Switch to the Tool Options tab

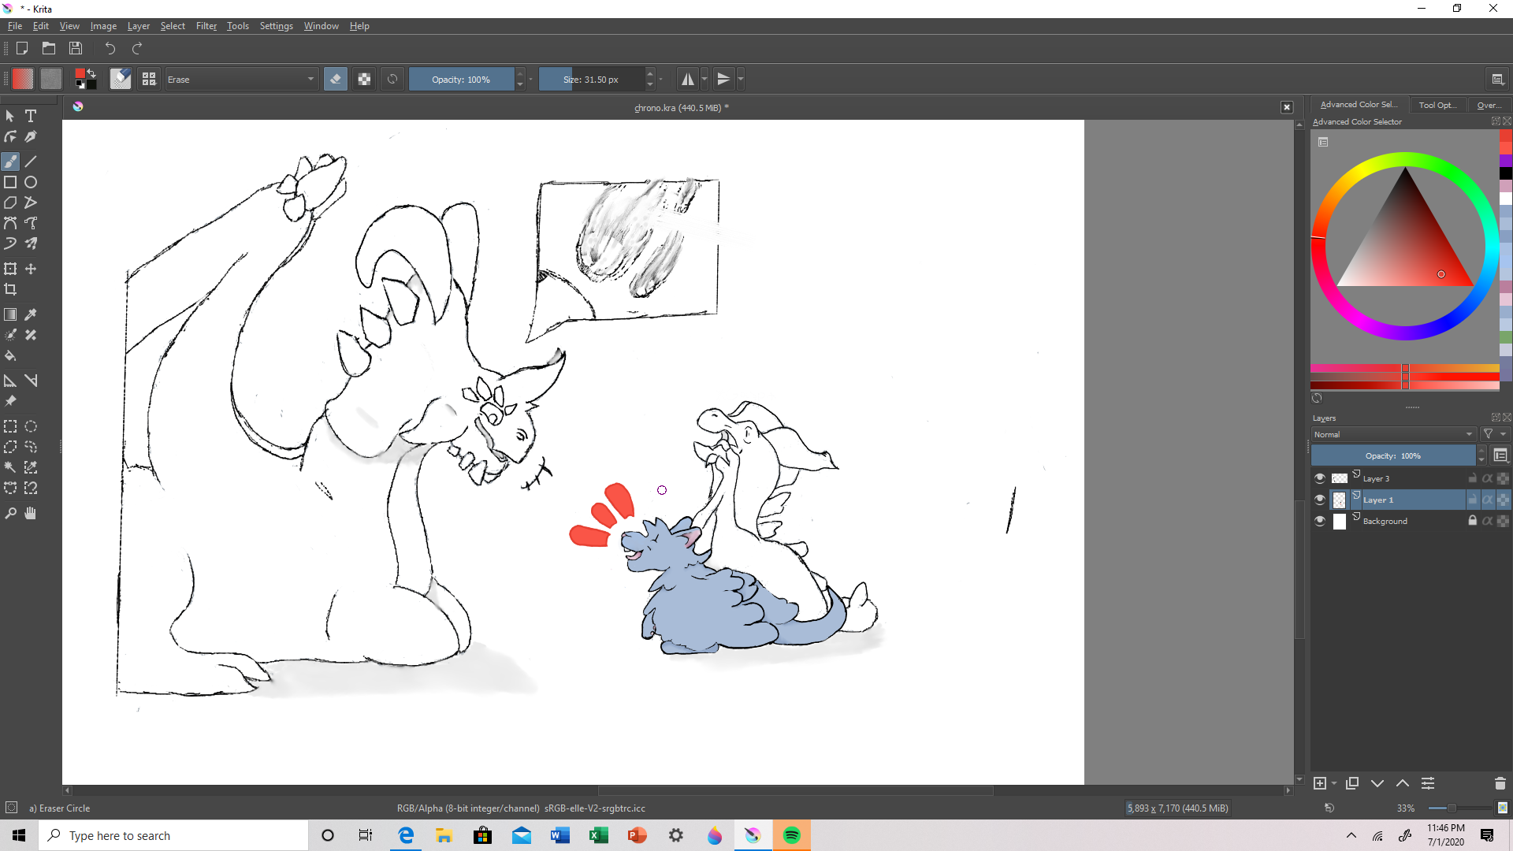tap(1437, 105)
